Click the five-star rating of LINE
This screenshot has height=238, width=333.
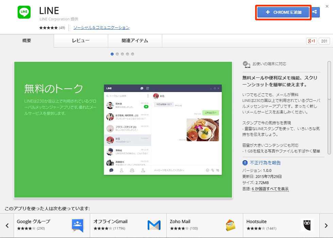(x=48, y=28)
